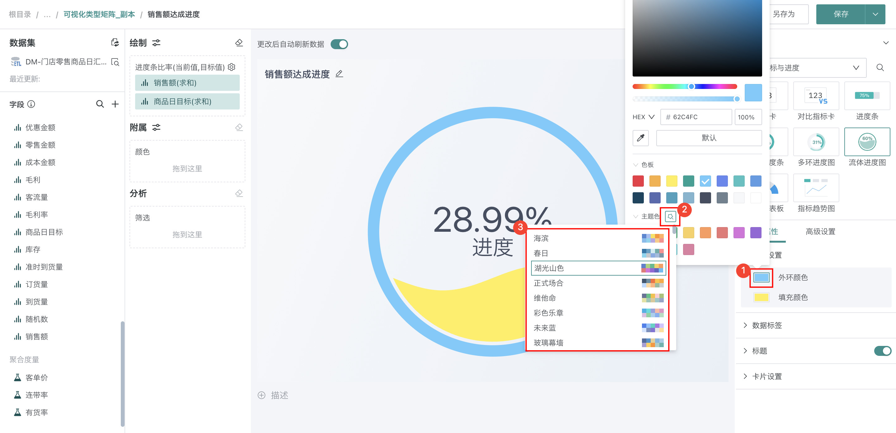Click the eyedropper color pick tool
This screenshot has height=433, width=896.
pyautogui.click(x=640, y=138)
